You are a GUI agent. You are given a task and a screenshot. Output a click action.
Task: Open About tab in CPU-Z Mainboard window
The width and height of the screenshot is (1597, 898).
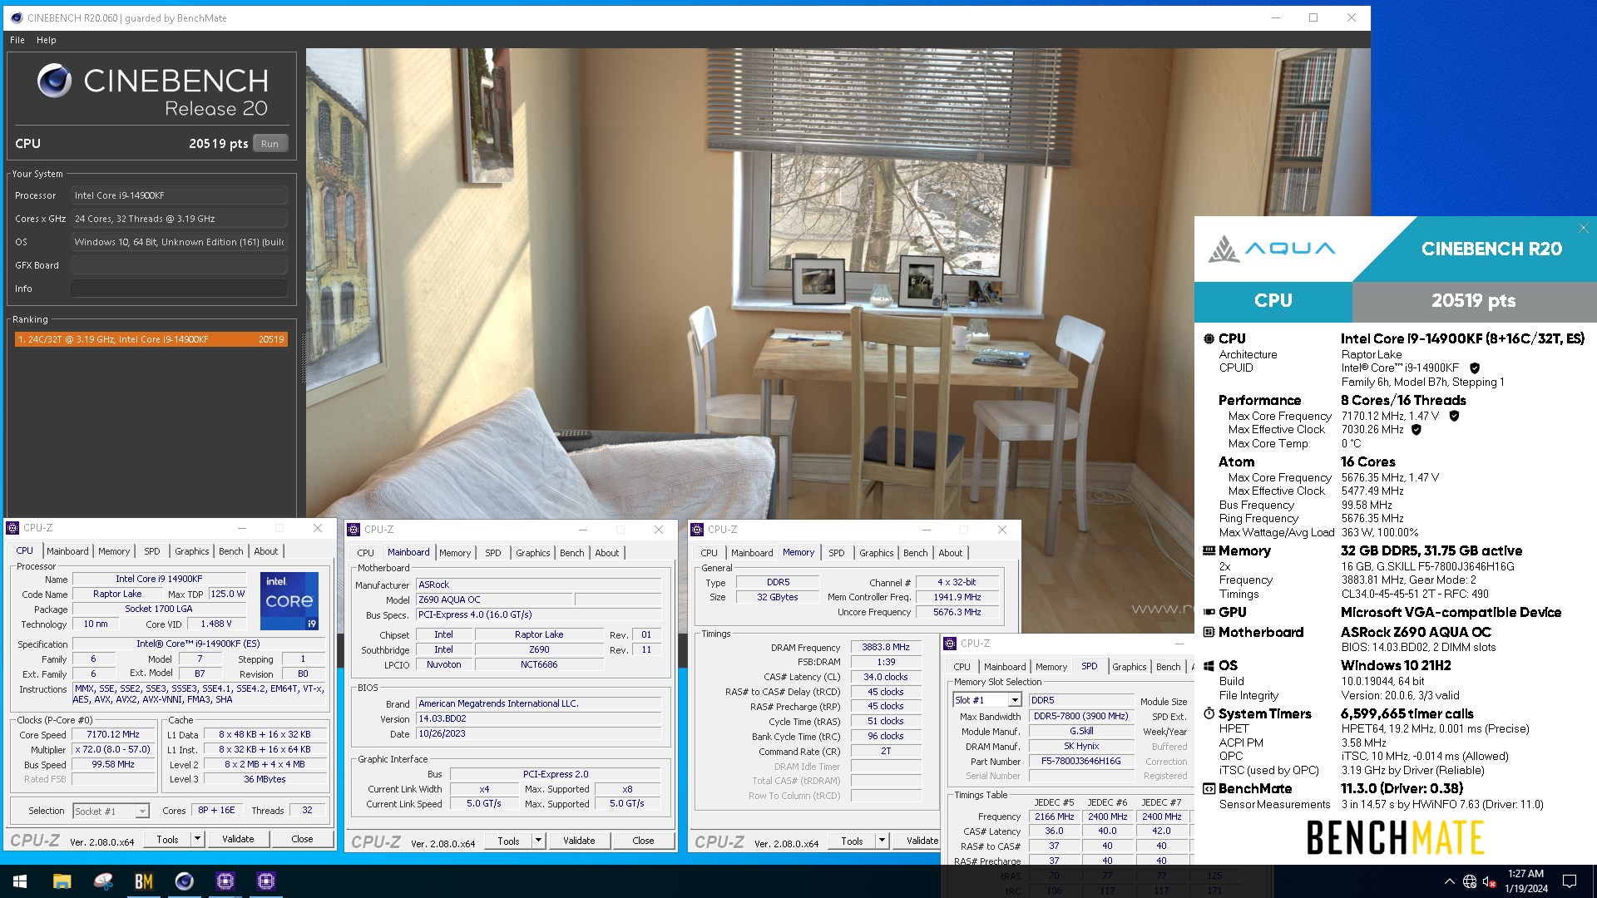[x=607, y=553]
